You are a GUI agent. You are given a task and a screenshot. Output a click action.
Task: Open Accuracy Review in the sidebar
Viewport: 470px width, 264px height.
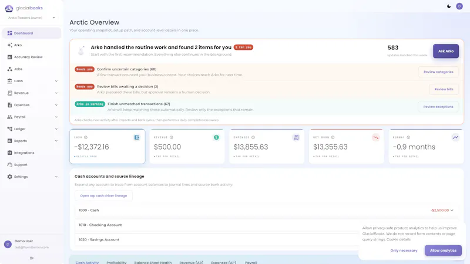pyautogui.click(x=32, y=57)
